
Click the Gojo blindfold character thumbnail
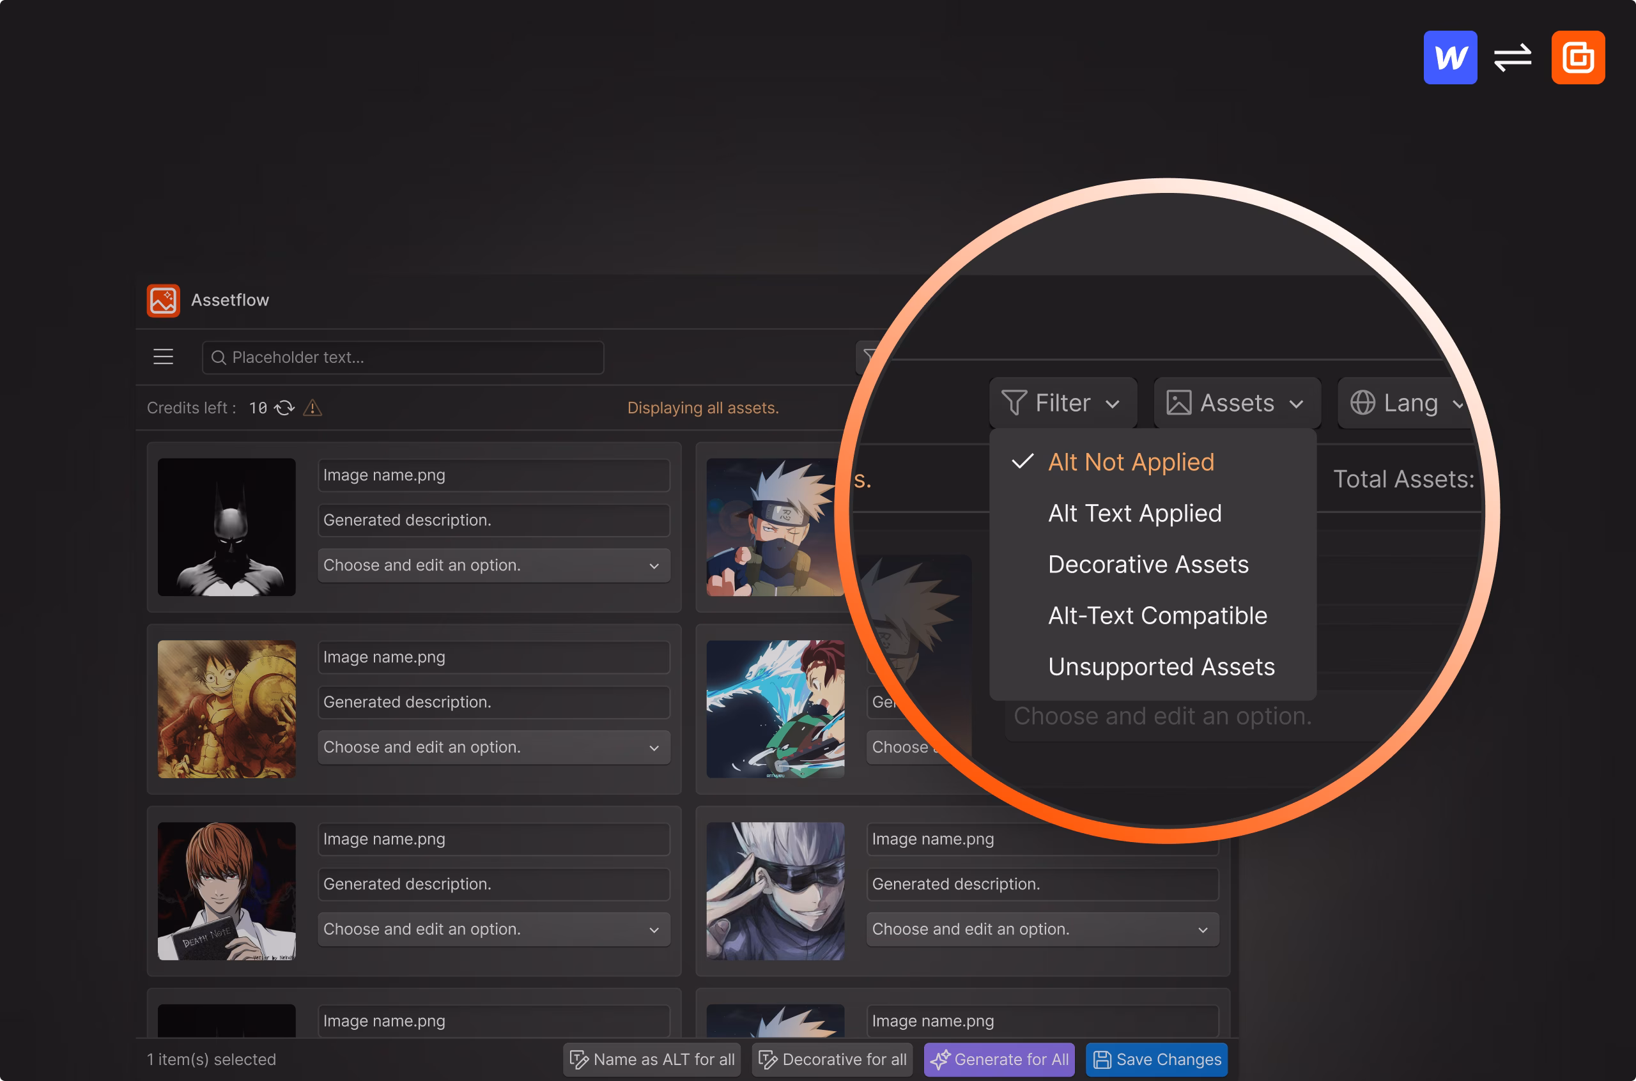[775, 891]
